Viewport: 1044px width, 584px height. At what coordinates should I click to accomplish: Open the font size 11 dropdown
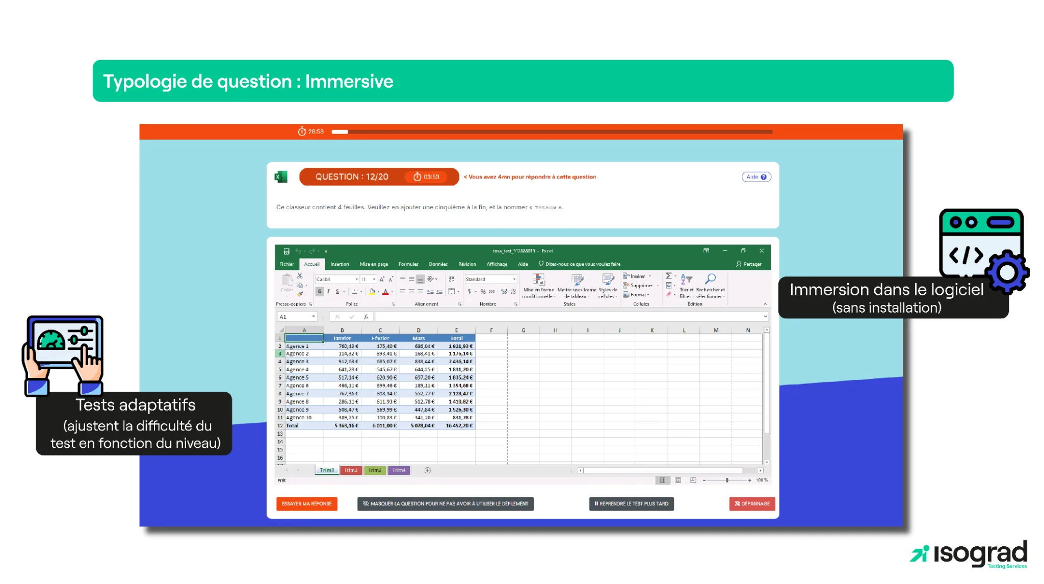[374, 280]
